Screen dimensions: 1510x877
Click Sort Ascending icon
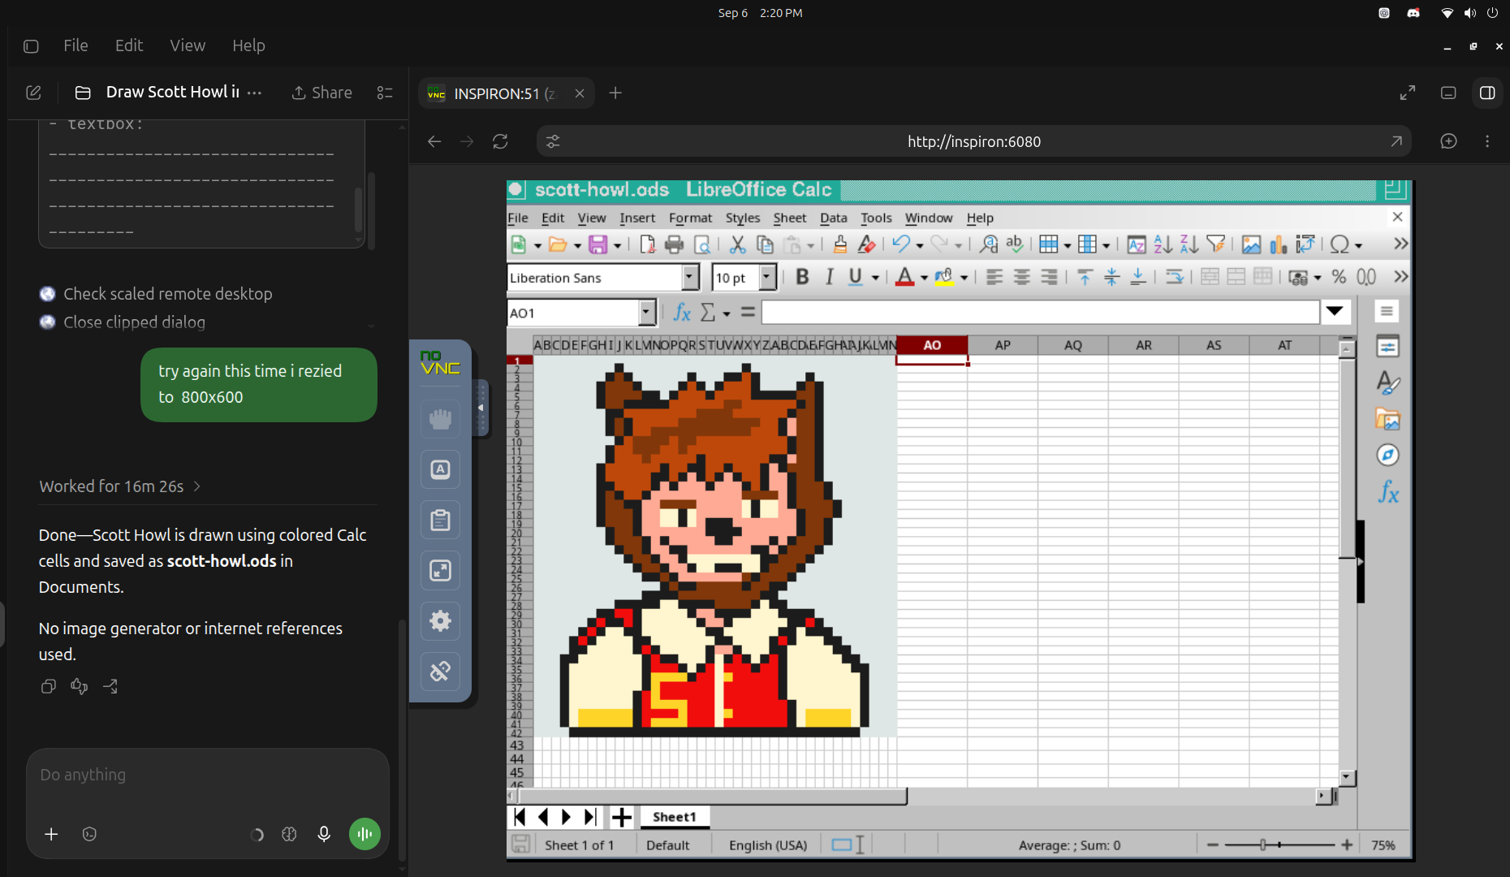tap(1163, 244)
